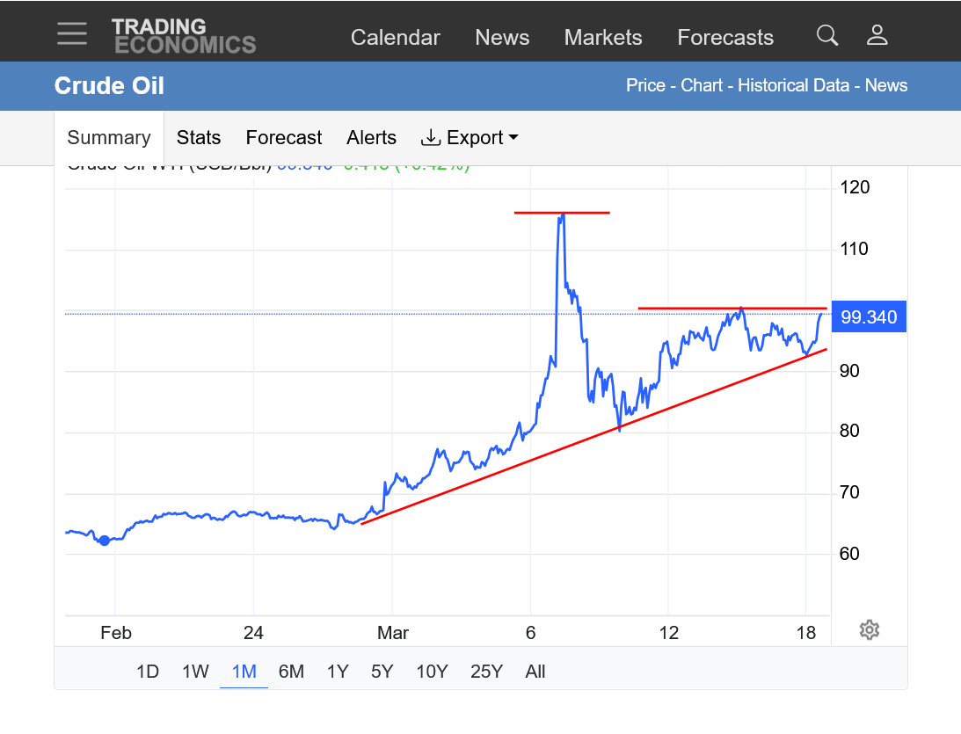Click the Historical Data header link
961x734 pixels.
point(793,85)
